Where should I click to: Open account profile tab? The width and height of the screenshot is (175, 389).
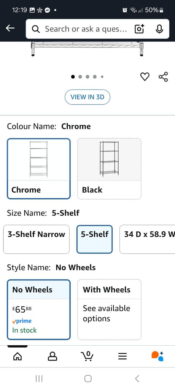coord(52,356)
